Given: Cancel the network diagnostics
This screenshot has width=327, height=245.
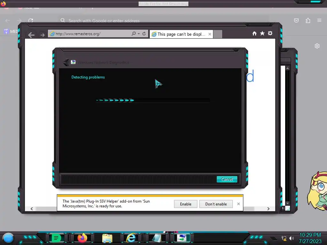Looking at the screenshot, I should tap(227, 179).
